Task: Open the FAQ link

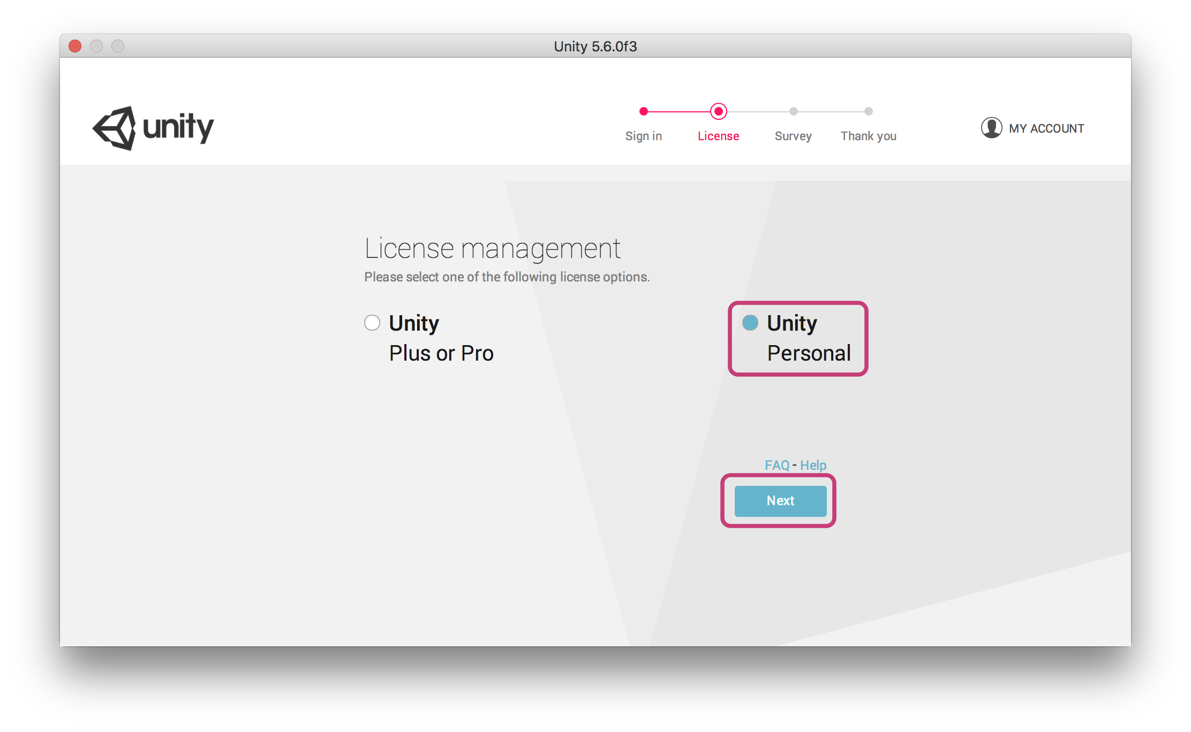Action: [x=777, y=465]
